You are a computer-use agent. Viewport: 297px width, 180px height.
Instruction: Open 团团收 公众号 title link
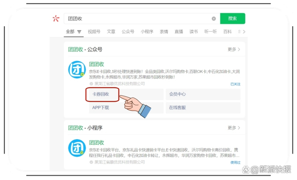click(97, 64)
